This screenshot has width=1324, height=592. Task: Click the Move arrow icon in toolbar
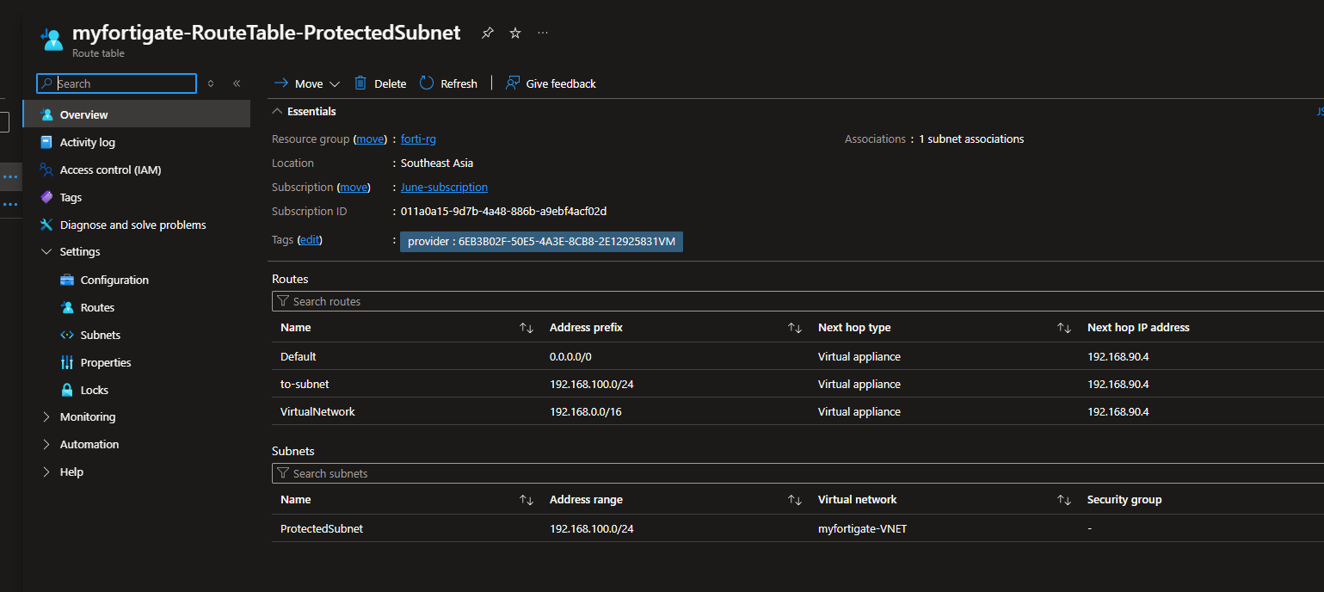tap(280, 83)
